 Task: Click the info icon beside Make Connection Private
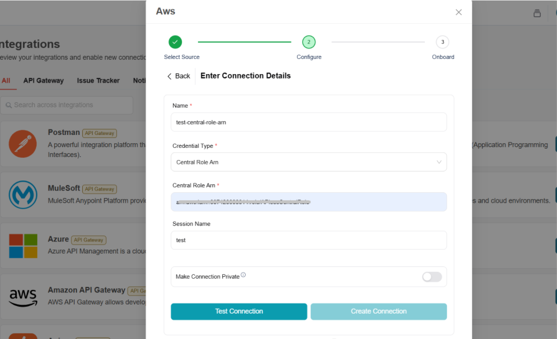point(243,275)
